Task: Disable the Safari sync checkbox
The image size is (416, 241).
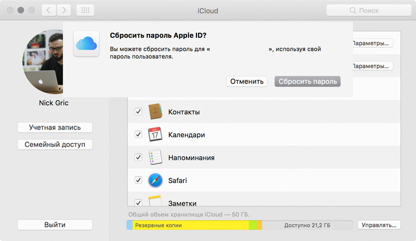Action: tap(138, 180)
